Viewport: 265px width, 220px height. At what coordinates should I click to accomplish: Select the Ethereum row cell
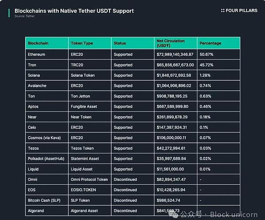47,55
